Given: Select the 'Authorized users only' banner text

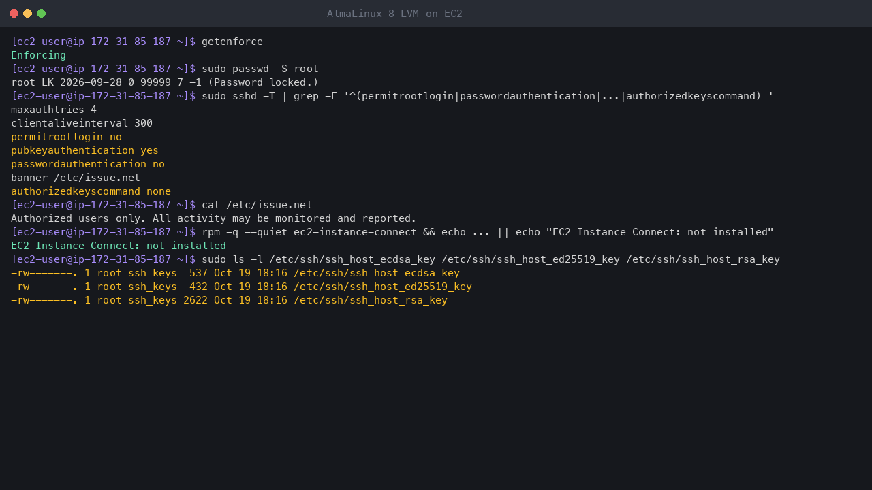Looking at the screenshot, I should coord(214,218).
